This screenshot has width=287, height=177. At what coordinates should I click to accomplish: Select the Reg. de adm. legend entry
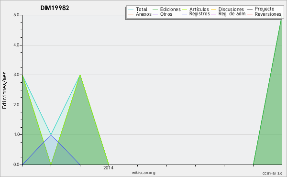[229, 14]
